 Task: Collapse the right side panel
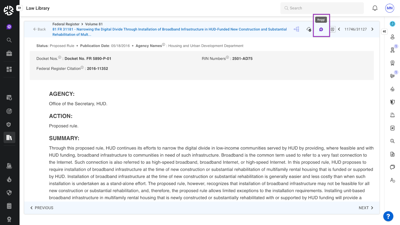[384, 31]
